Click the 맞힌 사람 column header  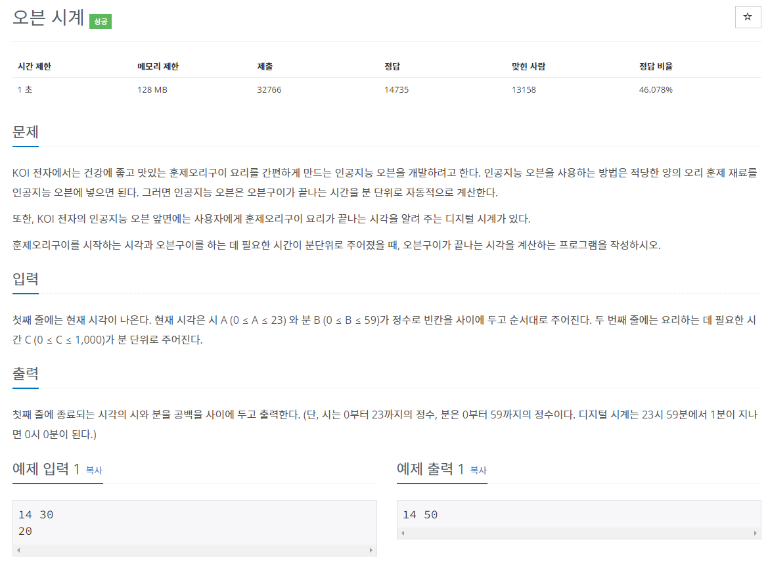[528, 66]
